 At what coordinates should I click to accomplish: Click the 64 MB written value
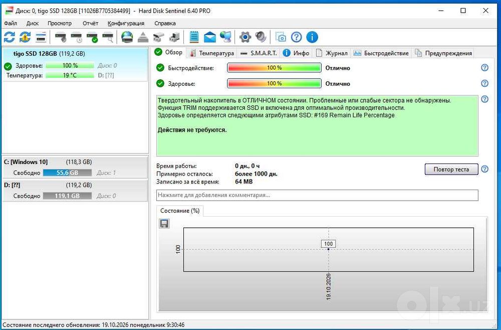244,182
